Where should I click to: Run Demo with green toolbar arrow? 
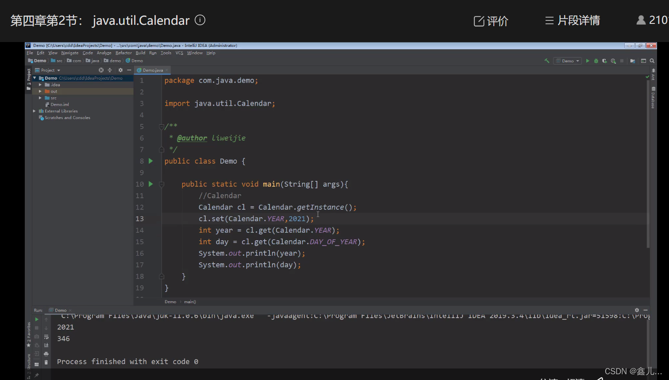point(588,61)
